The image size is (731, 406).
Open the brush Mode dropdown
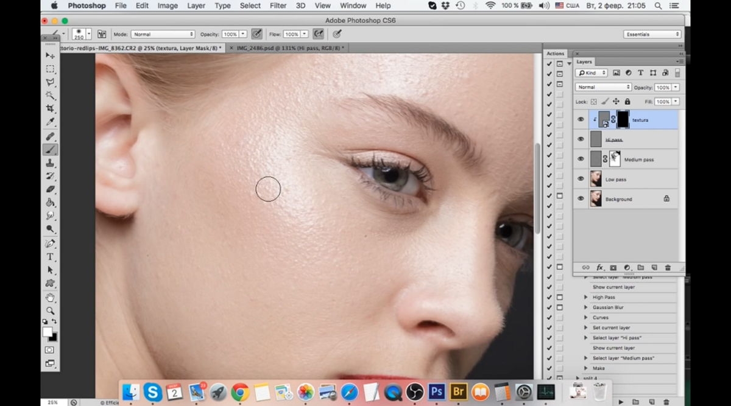click(163, 34)
